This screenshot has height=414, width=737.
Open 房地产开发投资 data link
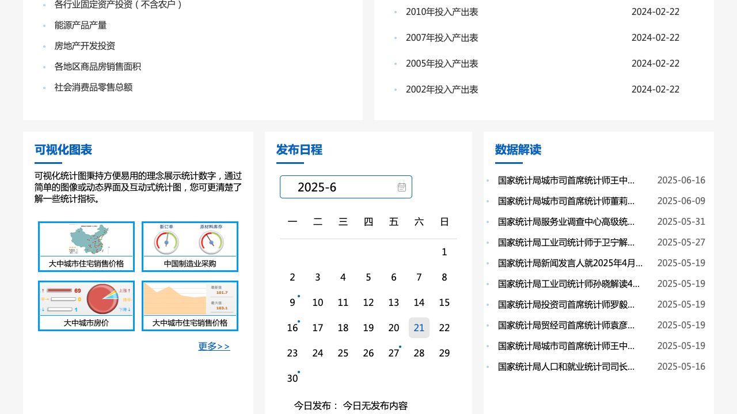point(85,46)
